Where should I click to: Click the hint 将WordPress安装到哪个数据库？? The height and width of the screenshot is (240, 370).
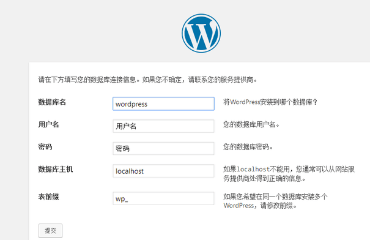(x=270, y=102)
